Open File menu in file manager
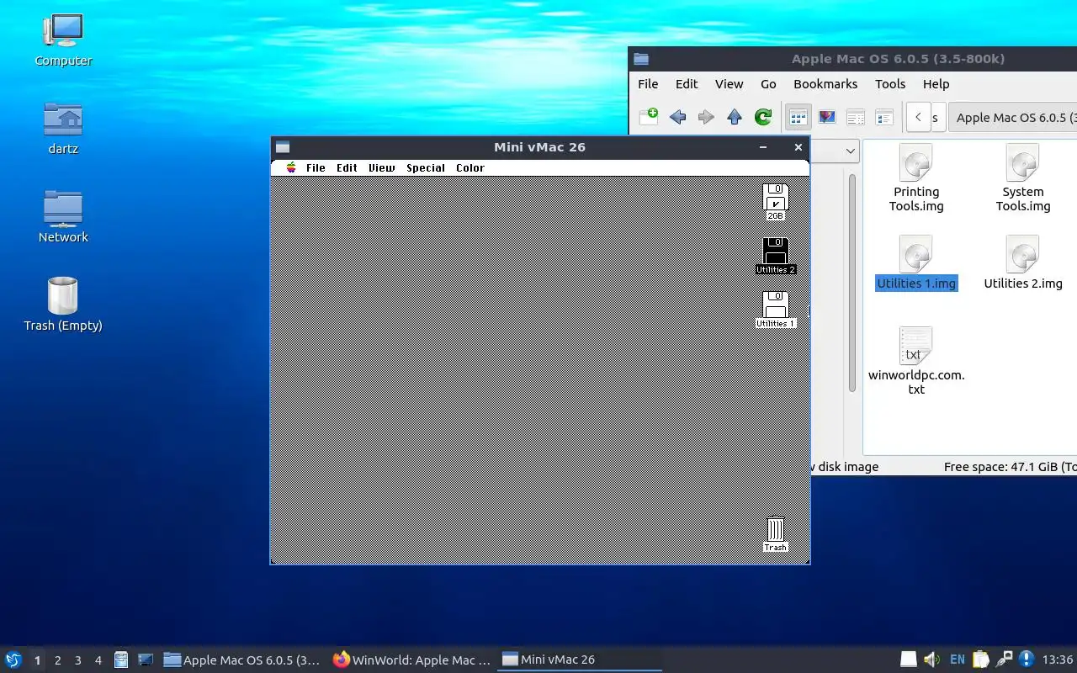The width and height of the screenshot is (1077, 673). point(648,84)
